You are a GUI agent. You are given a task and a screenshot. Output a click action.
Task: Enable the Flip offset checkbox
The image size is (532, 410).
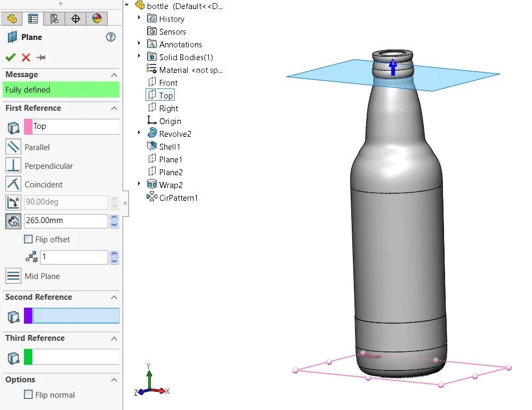tap(28, 239)
